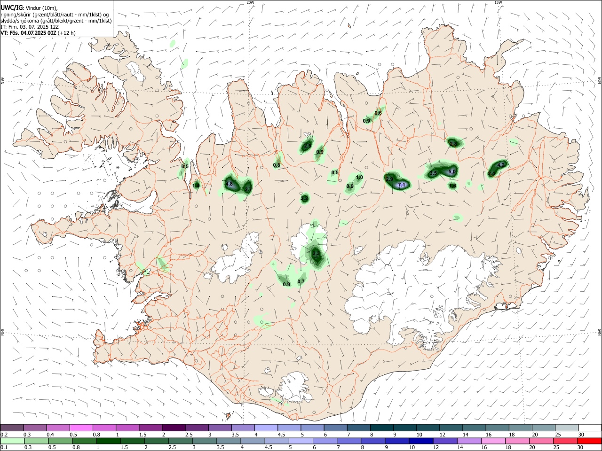Click the 7.1 precipitation value on the map

pos(402,185)
